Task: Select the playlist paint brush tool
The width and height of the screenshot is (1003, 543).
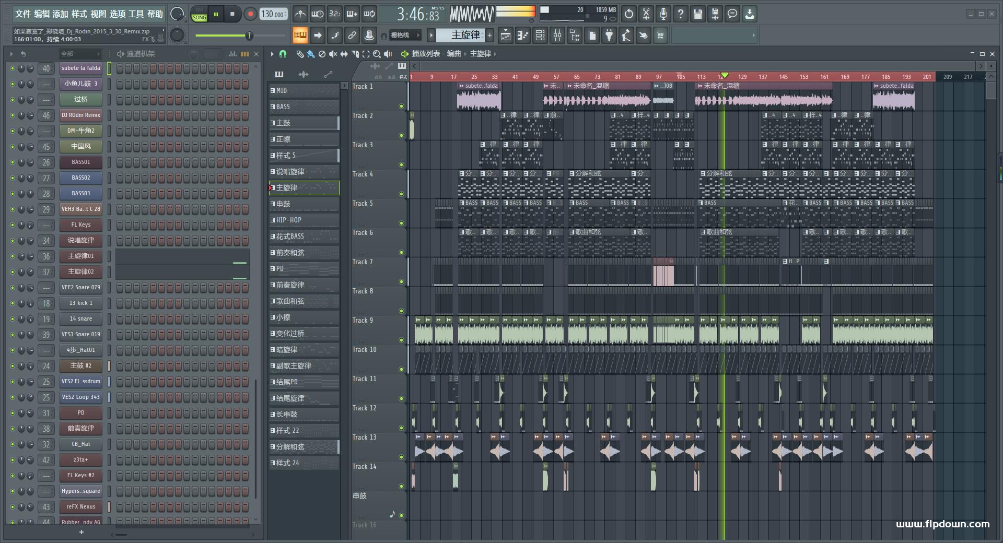Action: (x=311, y=54)
